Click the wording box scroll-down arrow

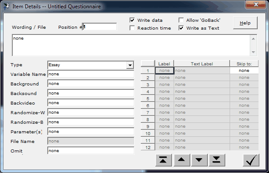pyautogui.click(x=253, y=52)
